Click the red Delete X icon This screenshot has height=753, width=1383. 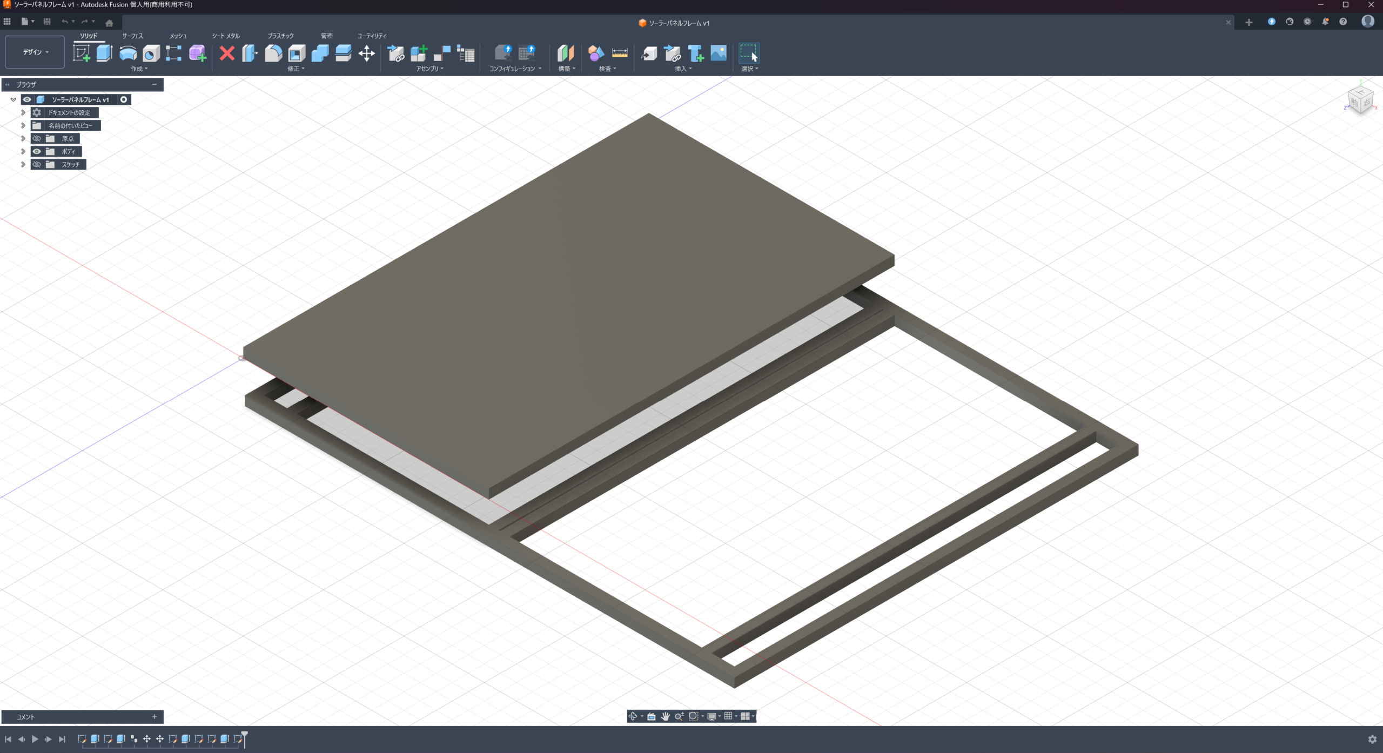coord(227,53)
